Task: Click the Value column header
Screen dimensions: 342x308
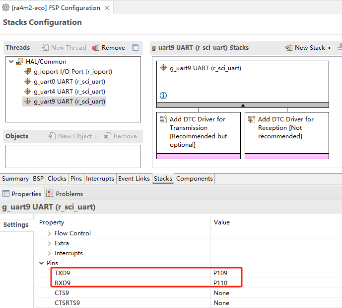Action: click(x=222, y=222)
